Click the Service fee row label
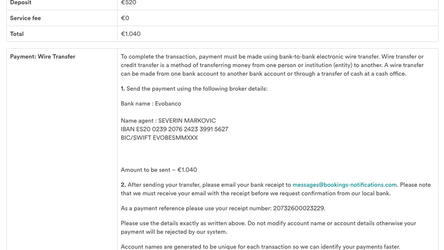Viewport: 444px width, 250px height. pos(25,18)
